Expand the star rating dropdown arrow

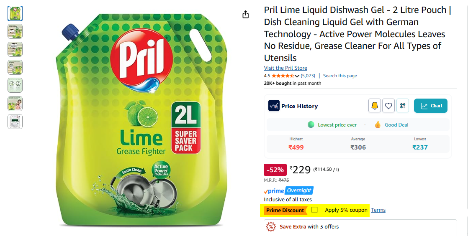297,76
